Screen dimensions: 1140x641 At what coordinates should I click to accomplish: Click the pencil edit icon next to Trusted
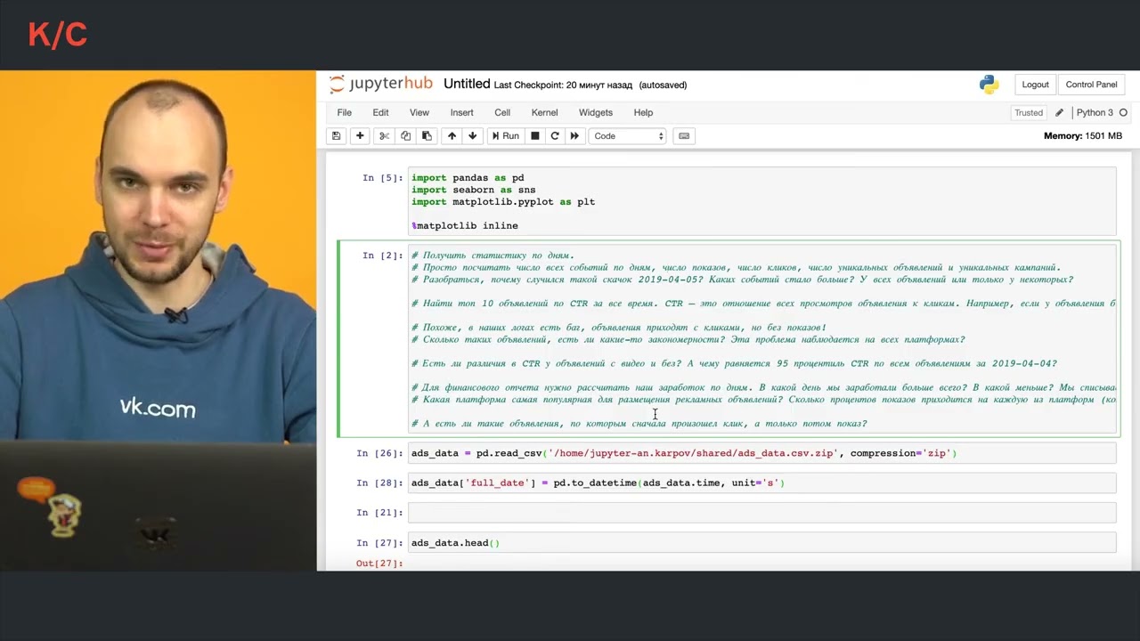[1059, 113]
